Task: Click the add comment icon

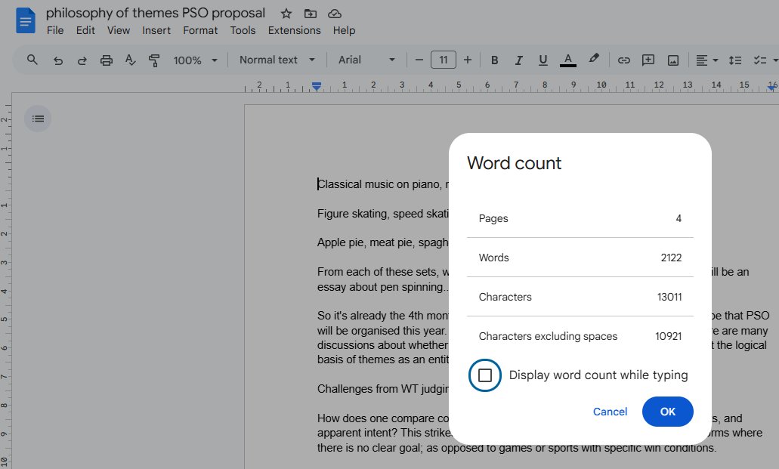Action: tap(648, 60)
